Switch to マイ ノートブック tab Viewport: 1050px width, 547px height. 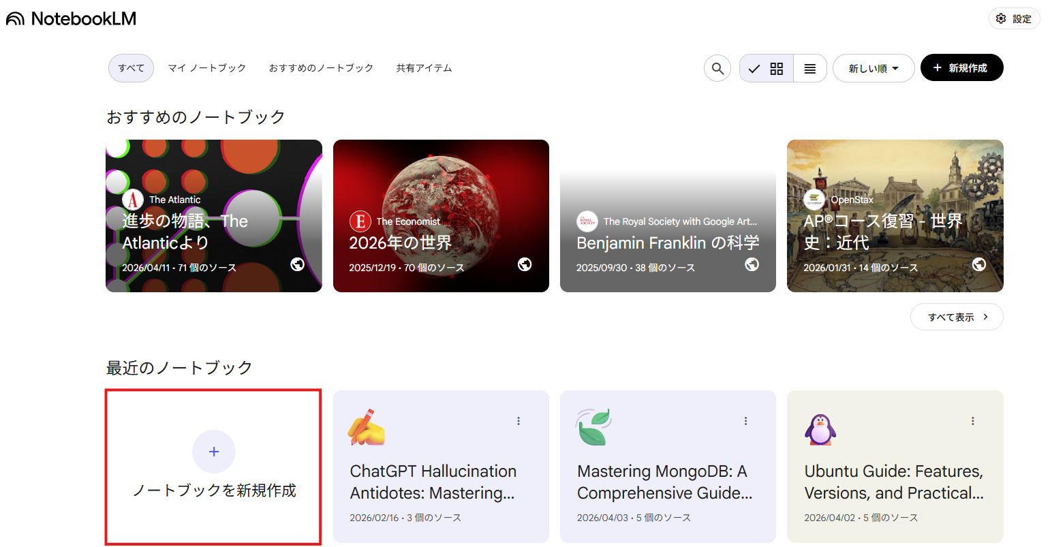(207, 68)
